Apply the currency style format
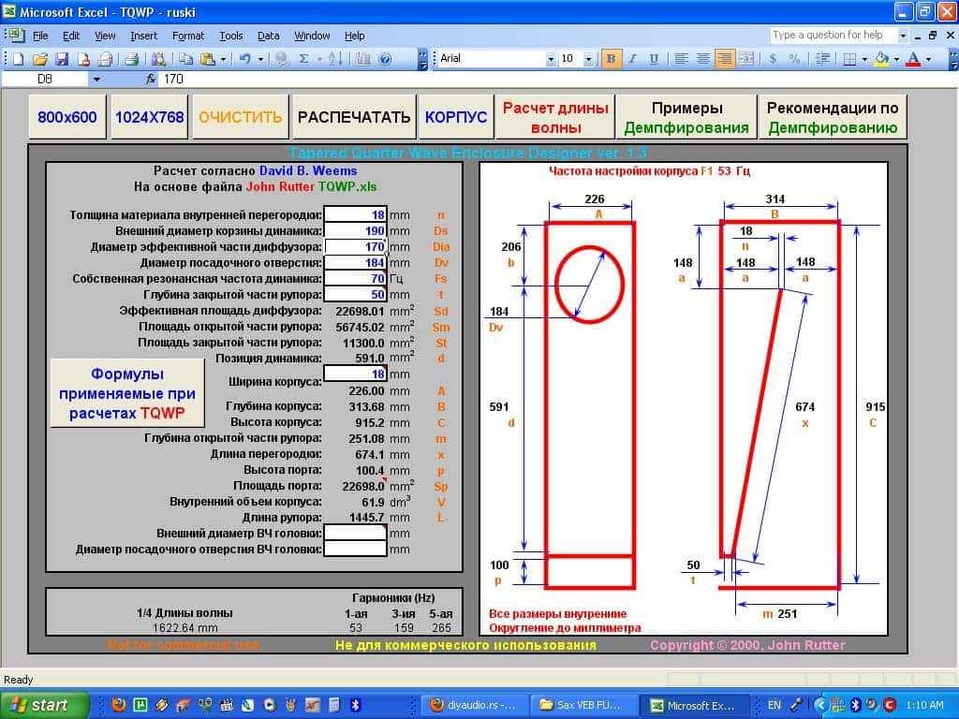 773,59
